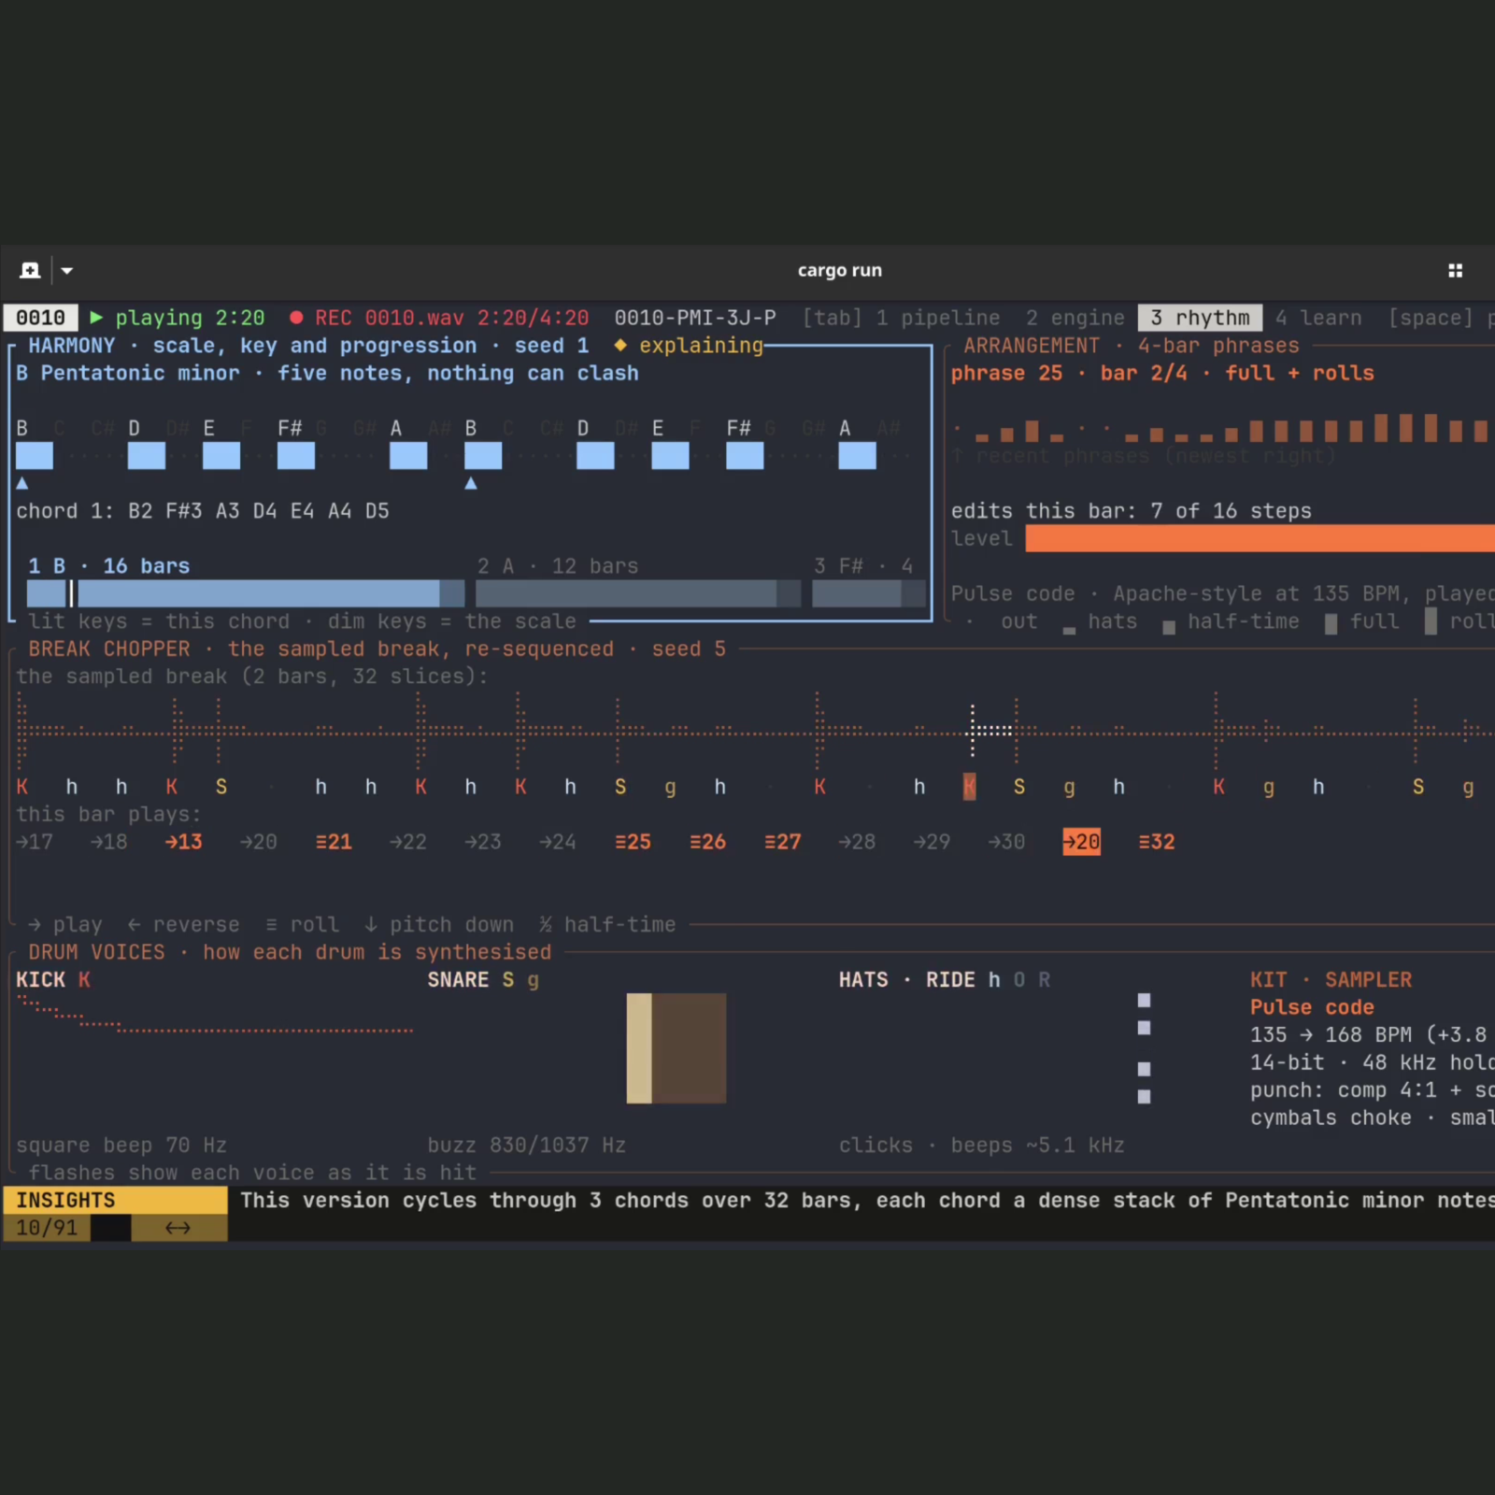Click the tan snare flash swatch
The width and height of the screenshot is (1495, 1495).
pos(639,1048)
